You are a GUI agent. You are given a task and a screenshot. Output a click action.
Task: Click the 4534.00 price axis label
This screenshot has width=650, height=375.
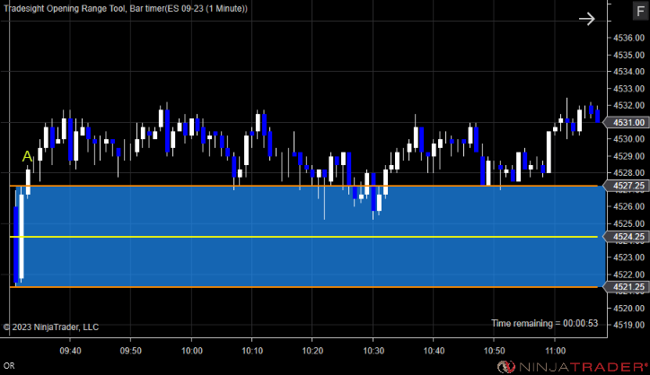[x=628, y=72]
